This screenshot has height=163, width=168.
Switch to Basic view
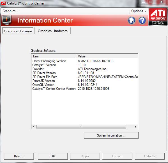click(19, 156)
